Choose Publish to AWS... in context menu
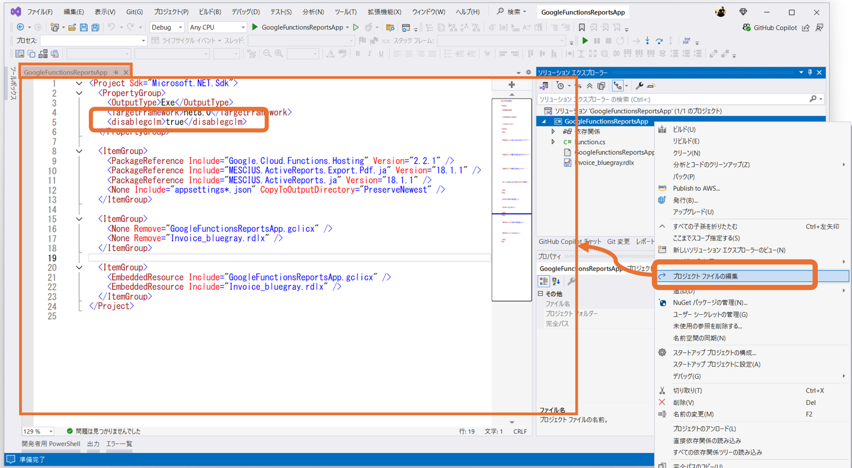This screenshot has width=852, height=468. [753, 188]
